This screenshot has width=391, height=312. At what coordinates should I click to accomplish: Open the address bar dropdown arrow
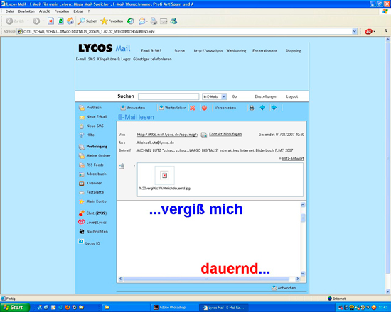354,31
